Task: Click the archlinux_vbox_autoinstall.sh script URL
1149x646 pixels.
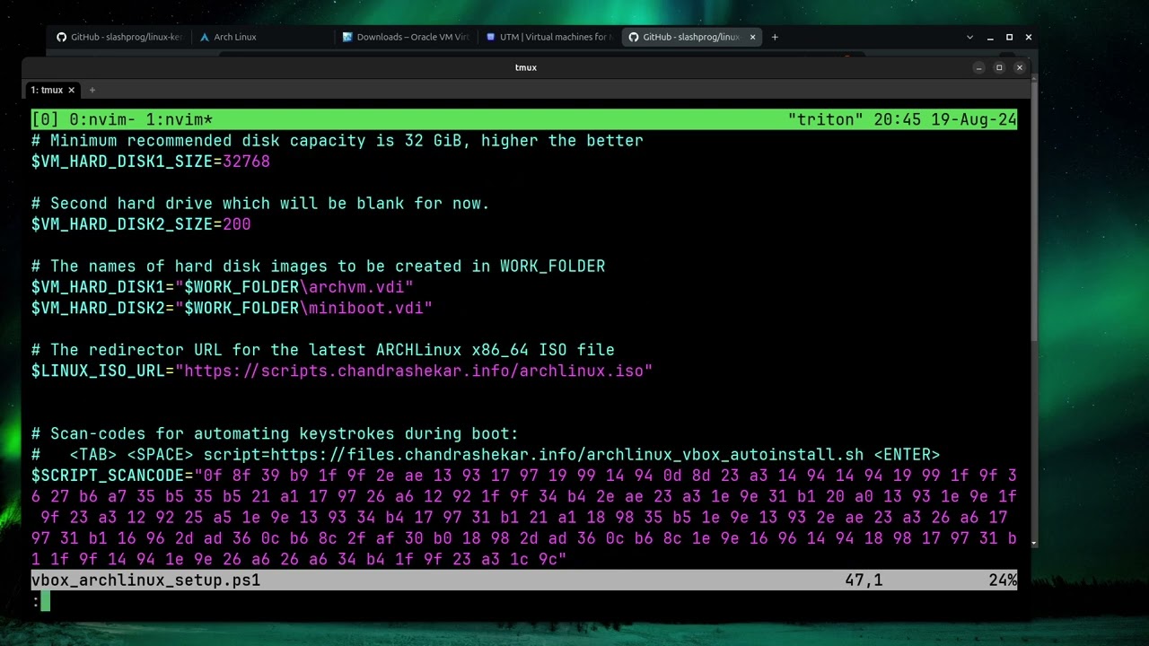Action: point(567,455)
